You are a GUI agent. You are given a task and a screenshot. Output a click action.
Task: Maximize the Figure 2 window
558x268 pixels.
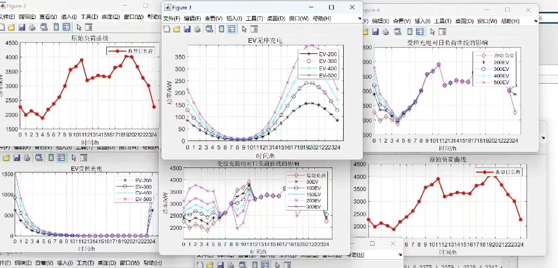(146, 6)
